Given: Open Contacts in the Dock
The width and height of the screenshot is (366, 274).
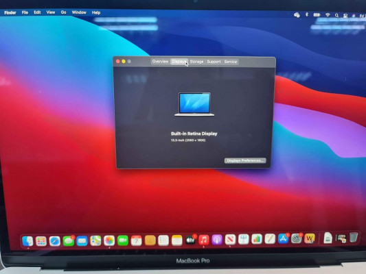Looking at the screenshot, I should click(x=150, y=240).
